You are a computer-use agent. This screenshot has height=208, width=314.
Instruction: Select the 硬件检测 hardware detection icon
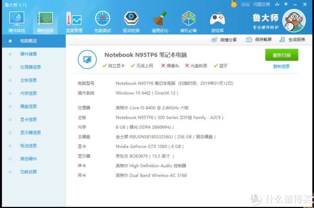[46, 22]
